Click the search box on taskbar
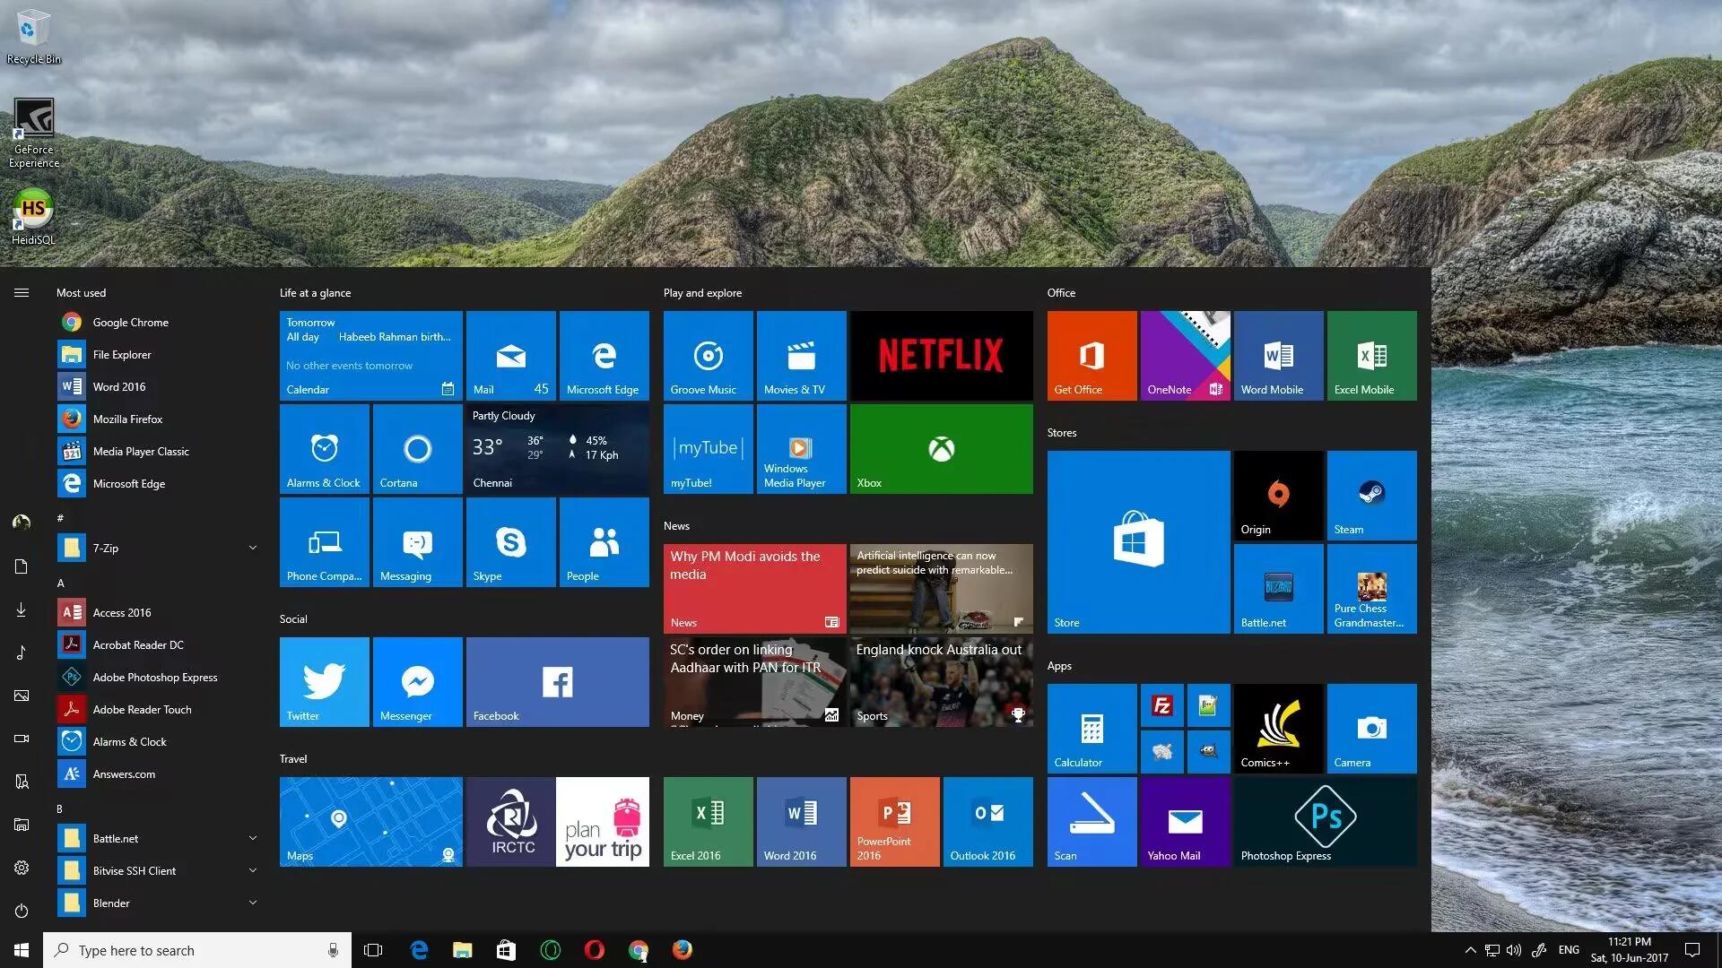 point(196,950)
